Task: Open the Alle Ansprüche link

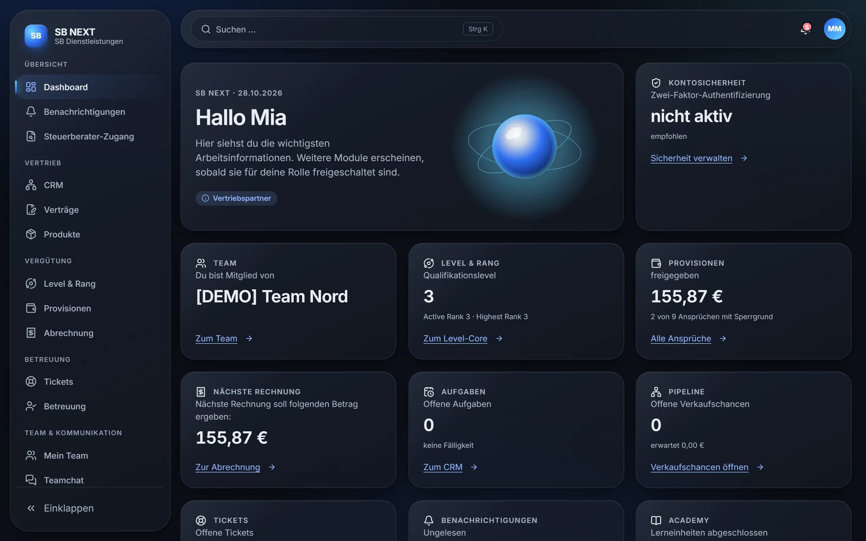Action: pyautogui.click(x=688, y=338)
